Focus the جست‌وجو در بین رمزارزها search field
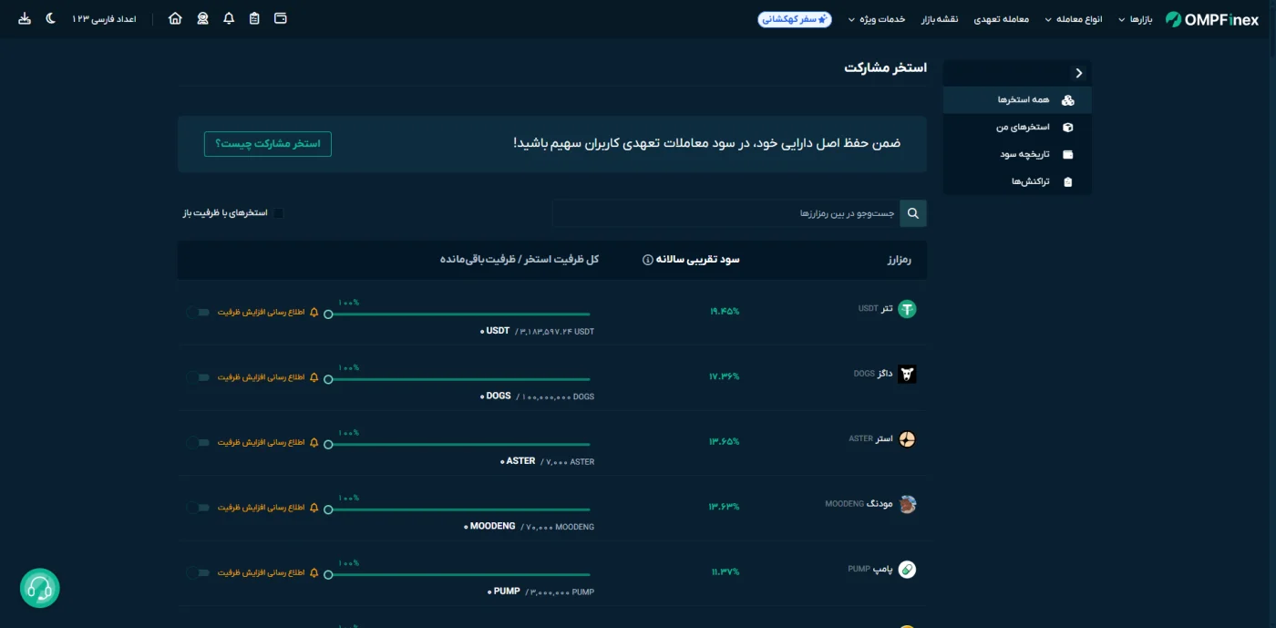This screenshot has height=628, width=1276. (726, 213)
